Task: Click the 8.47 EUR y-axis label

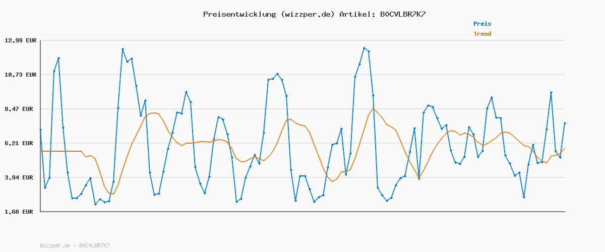Action: (21, 109)
